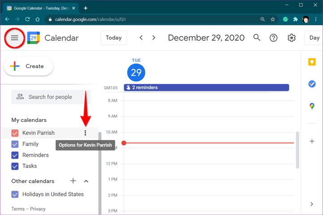323x215 pixels.
Task: Open the Terms link
Action: (x=18, y=209)
